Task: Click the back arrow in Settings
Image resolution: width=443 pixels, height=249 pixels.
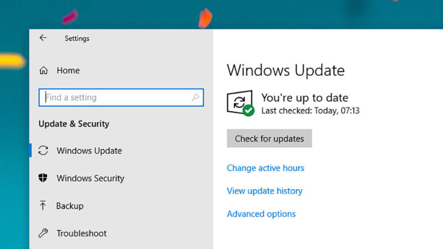Action: tap(43, 38)
